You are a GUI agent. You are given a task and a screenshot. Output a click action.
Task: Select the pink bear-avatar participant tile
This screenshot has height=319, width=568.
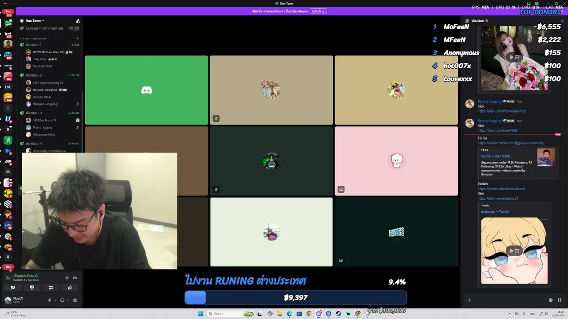point(396,161)
